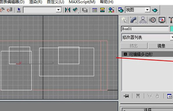Open the 修改器列表 dropdown
Viewport: 173px width, 111px height.
click(x=147, y=37)
